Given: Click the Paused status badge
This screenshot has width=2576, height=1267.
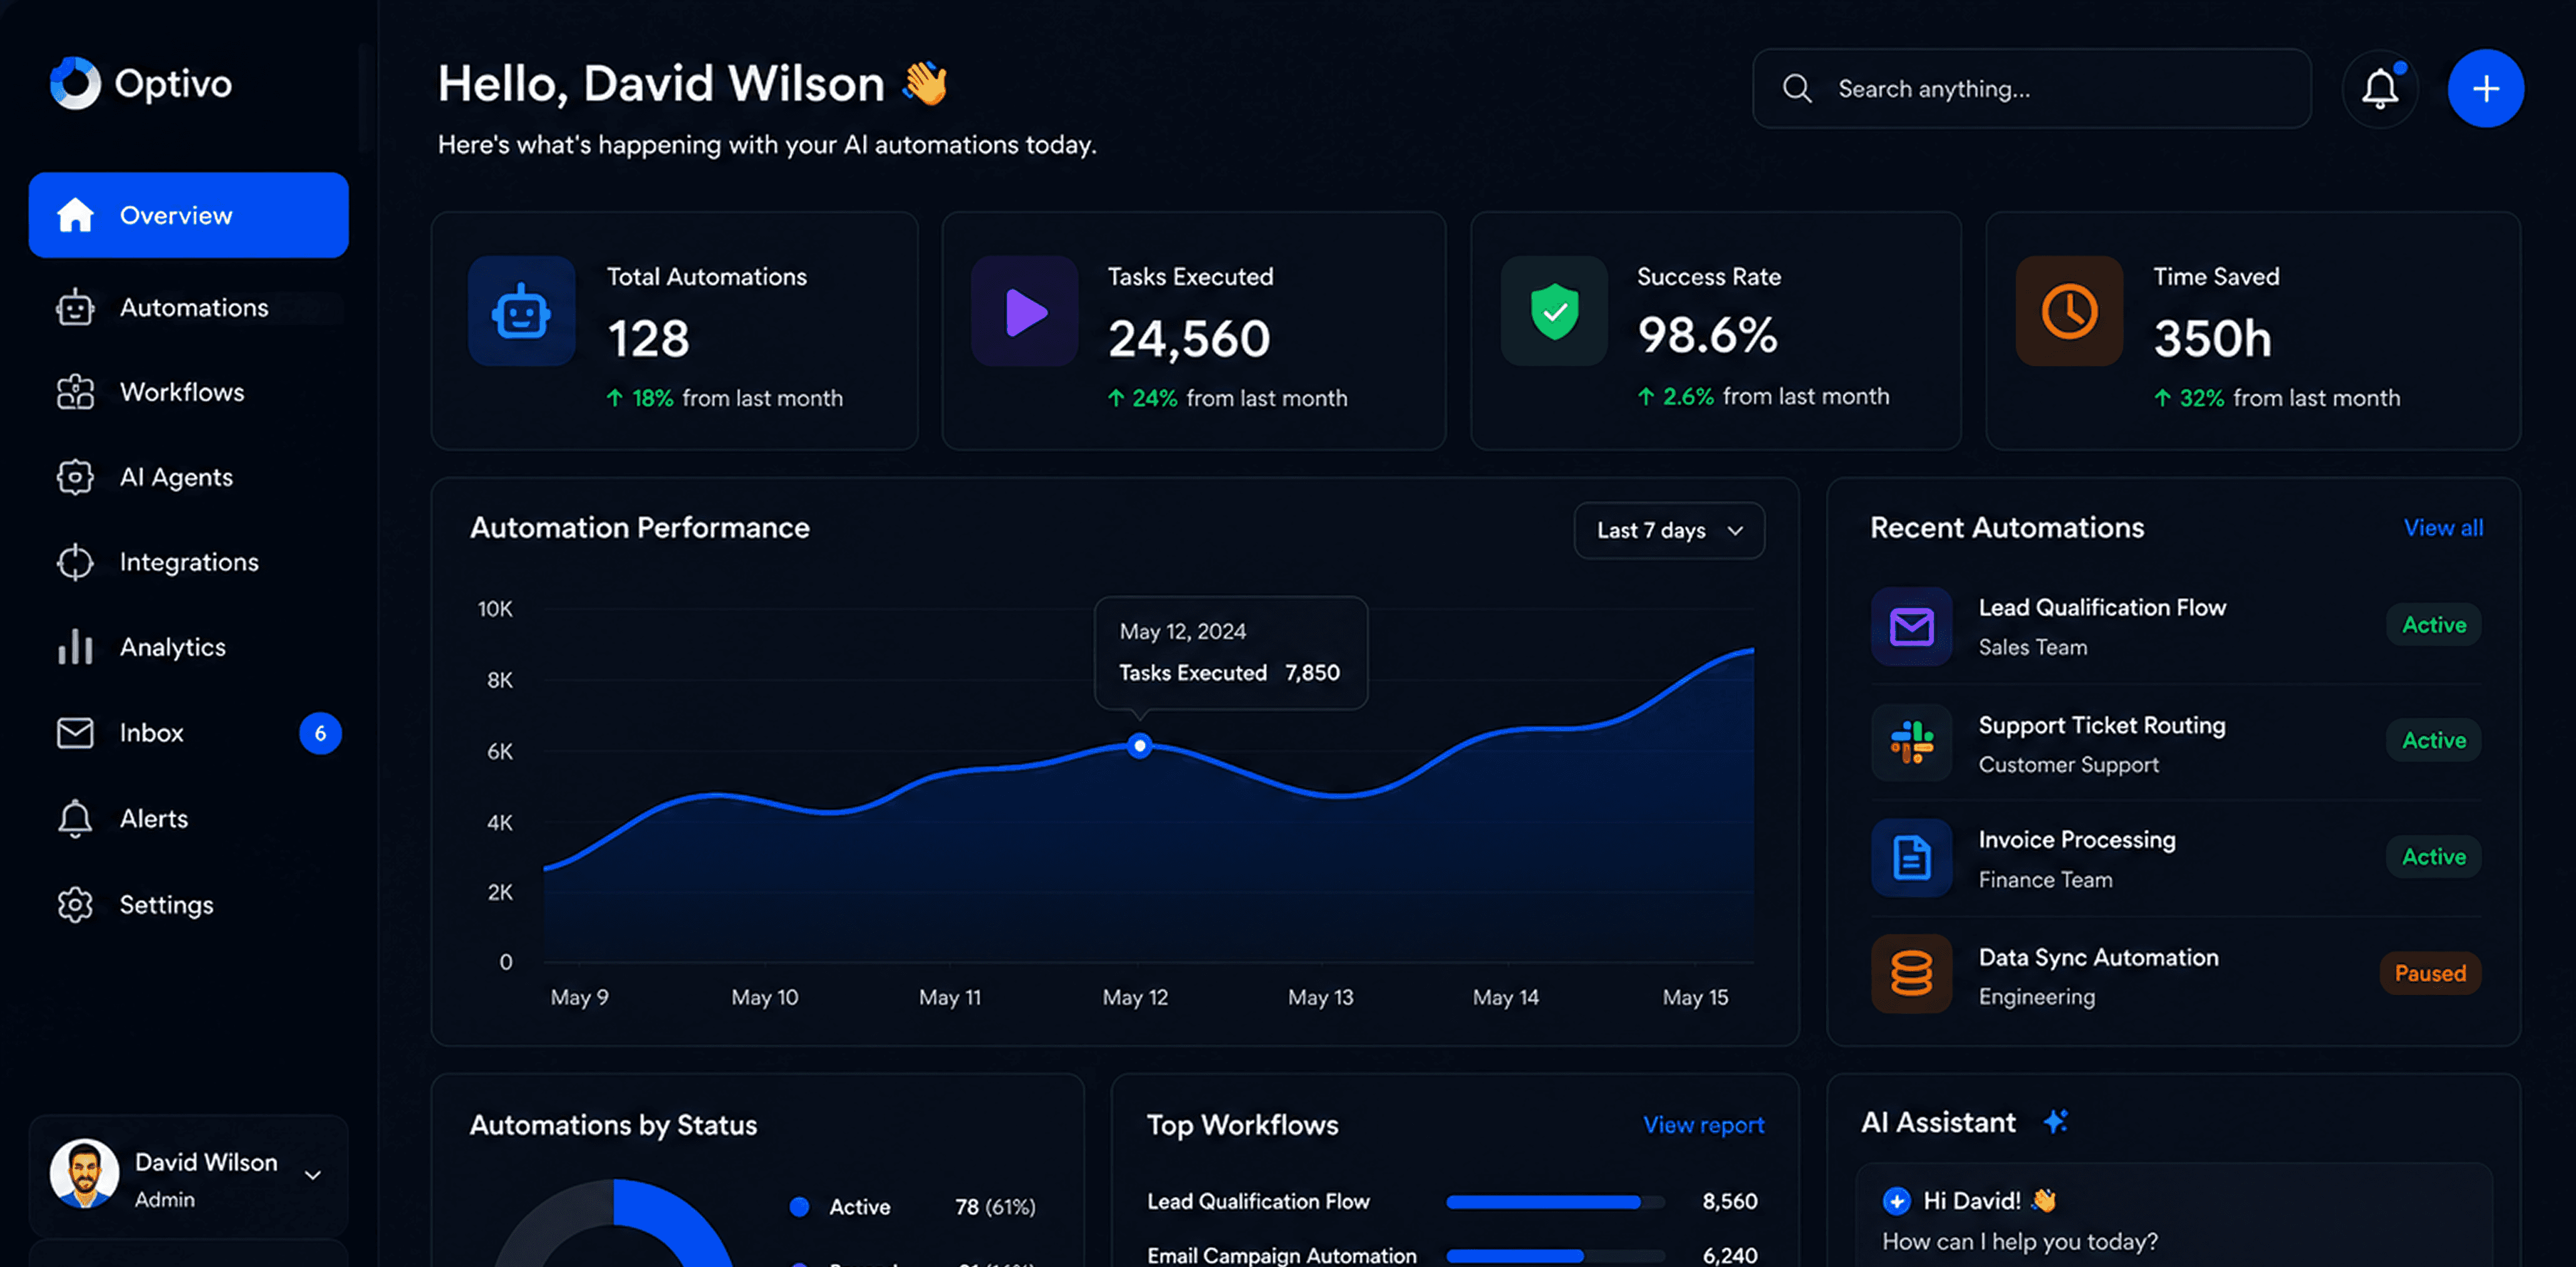Looking at the screenshot, I should (x=2430, y=973).
